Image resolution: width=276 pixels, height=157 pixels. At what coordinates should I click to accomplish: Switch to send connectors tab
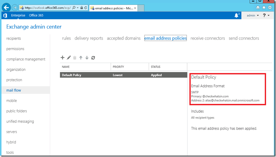(244, 38)
